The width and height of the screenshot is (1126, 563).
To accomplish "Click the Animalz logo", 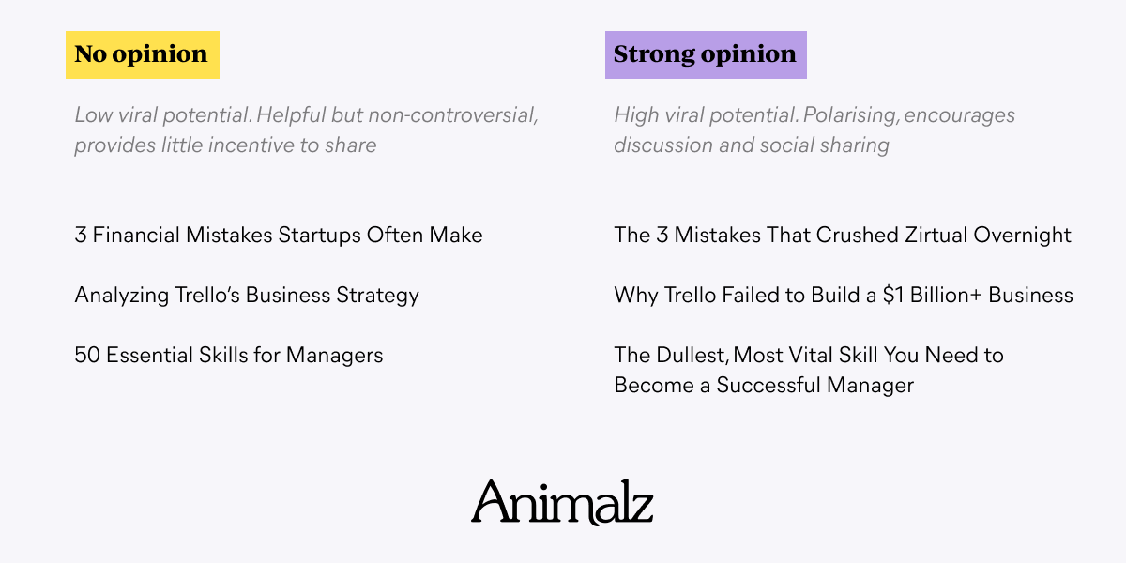I will pos(562,502).
